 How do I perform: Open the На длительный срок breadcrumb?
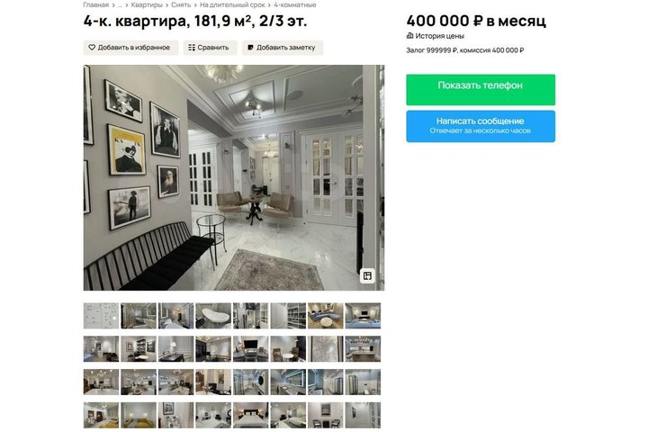pyautogui.click(x=232, y=5)
